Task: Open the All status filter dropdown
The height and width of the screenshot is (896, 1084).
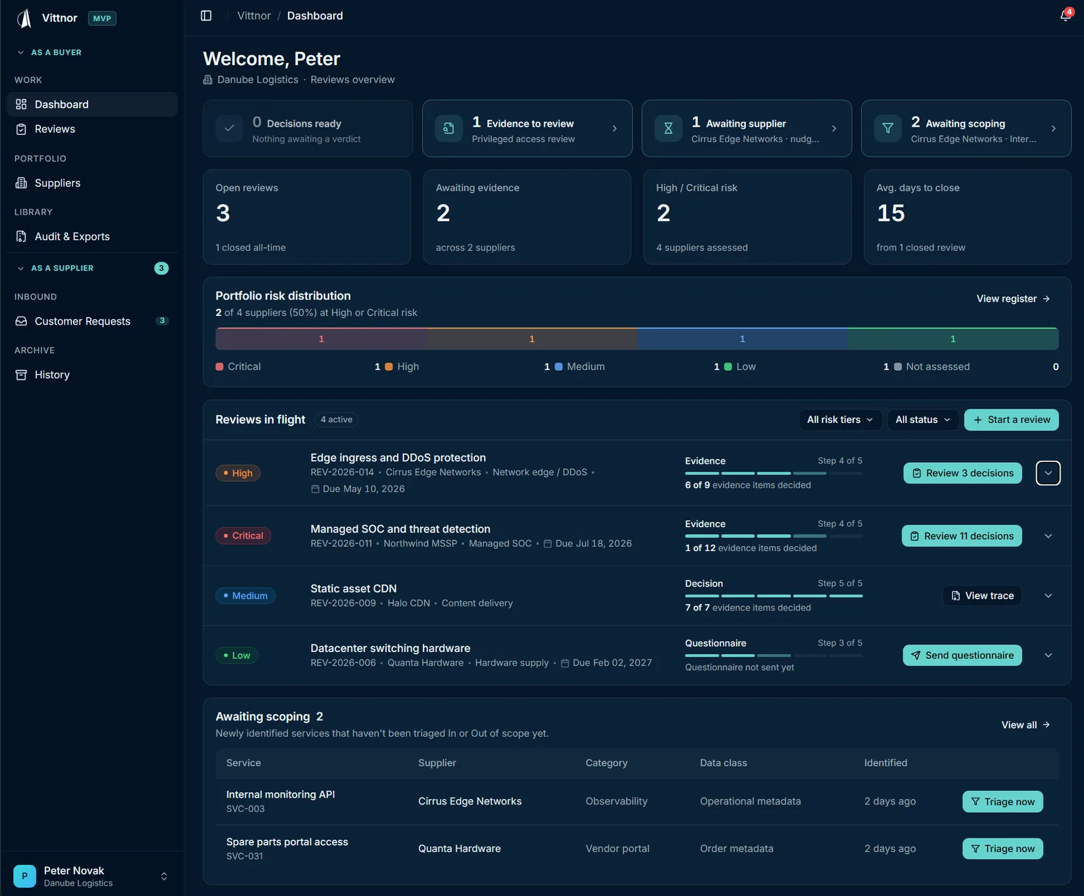Action: point(923,420)
